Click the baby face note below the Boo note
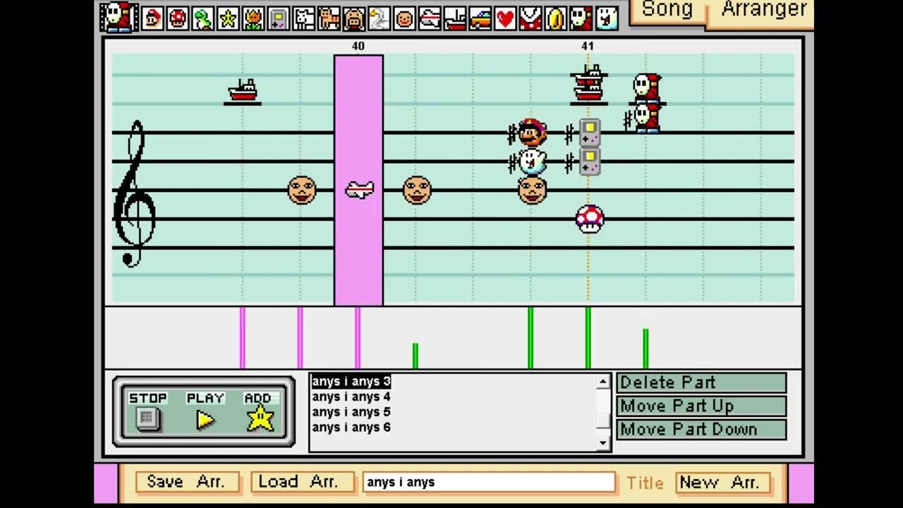This screenshot has height=508, width=903. click(532, 190)
